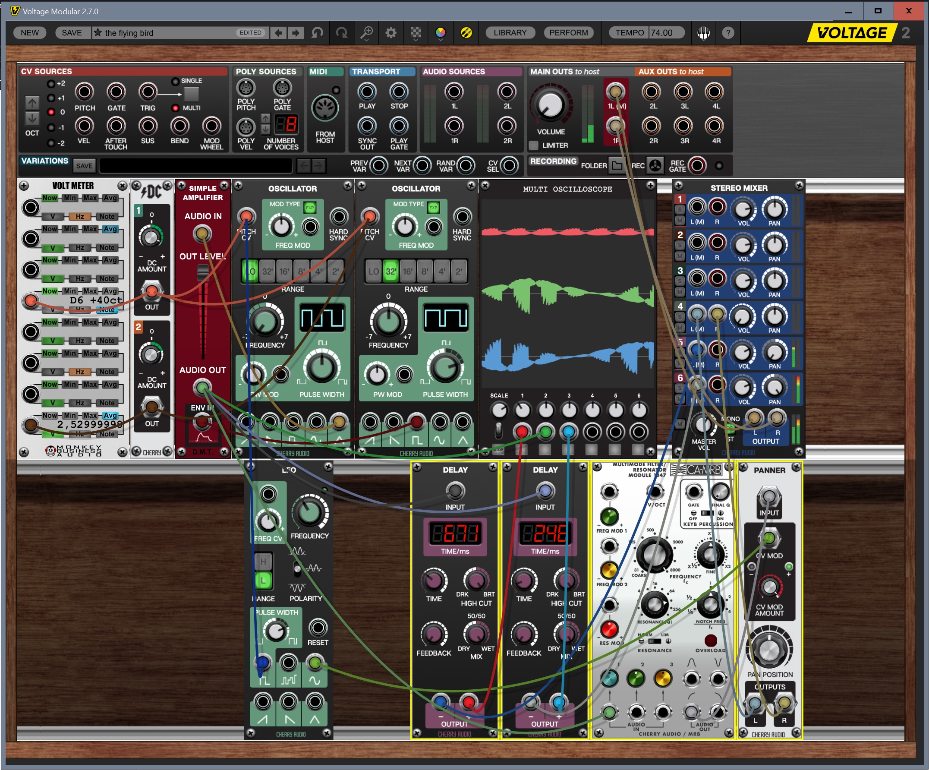Mute Stereo Mixer channel 1 with M button

pos(680,221)
